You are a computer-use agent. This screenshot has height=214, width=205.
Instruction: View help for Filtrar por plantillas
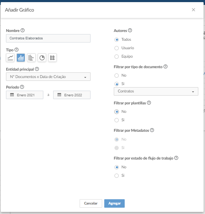pyautogui.click(x=149, y=103)
